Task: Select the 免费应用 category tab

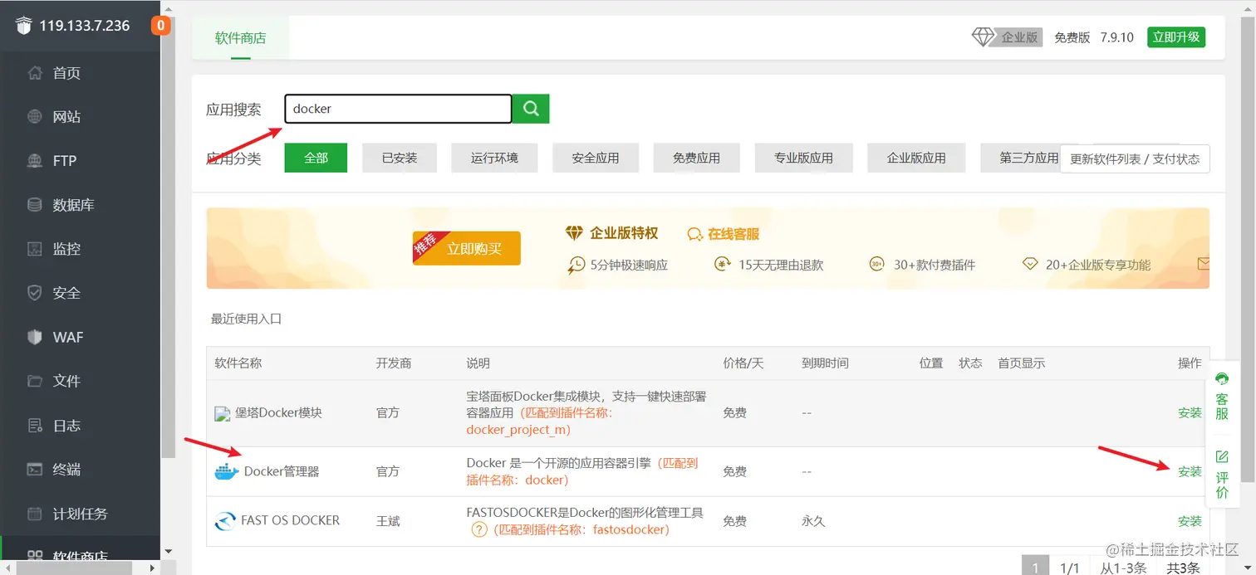Action: pos(696,158)
